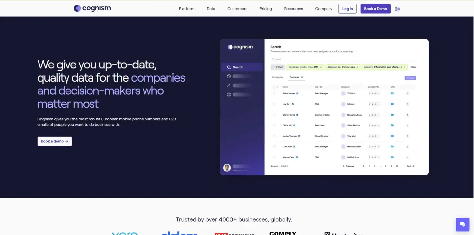Viewport: 474px width, 235px height.
Task: Click the Search input field in app
Action: tap(343, 59)
